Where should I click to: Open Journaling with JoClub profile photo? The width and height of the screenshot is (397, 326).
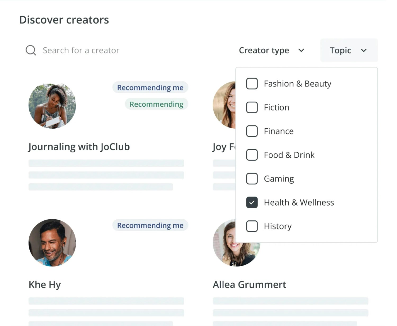[x=52, y=106]
